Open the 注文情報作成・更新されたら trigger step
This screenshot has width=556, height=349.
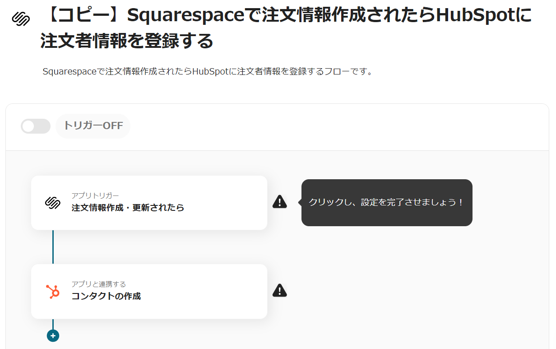[x=135, y=209]
